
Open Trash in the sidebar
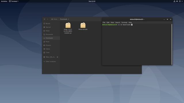pos(51,53)
